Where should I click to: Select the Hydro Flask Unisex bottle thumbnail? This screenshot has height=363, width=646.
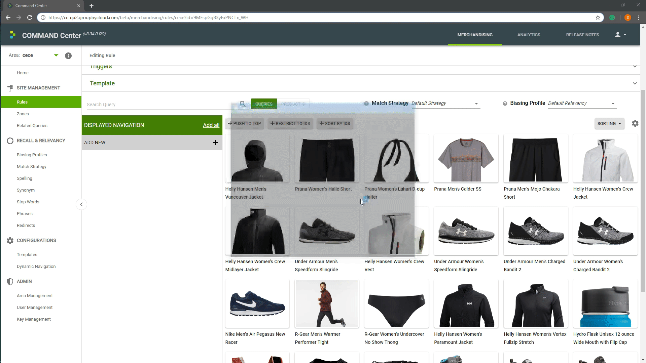605,304
